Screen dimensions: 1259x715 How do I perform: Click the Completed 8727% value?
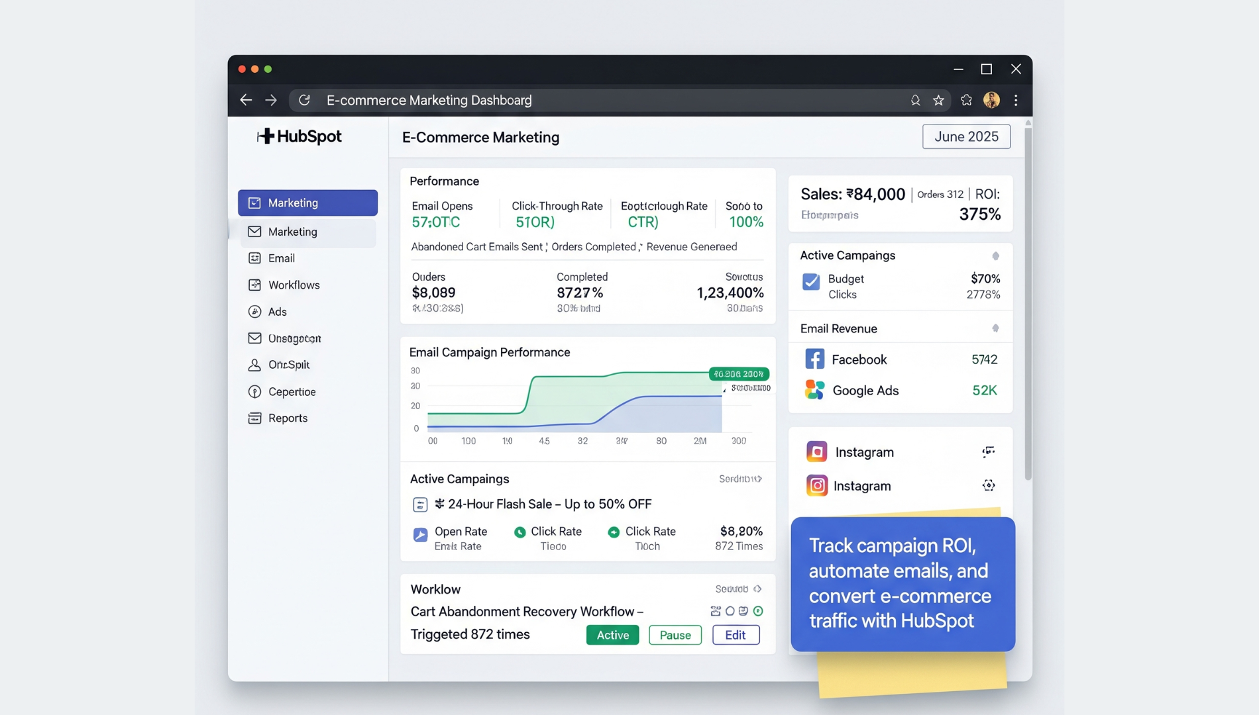(x=580, y=293)
